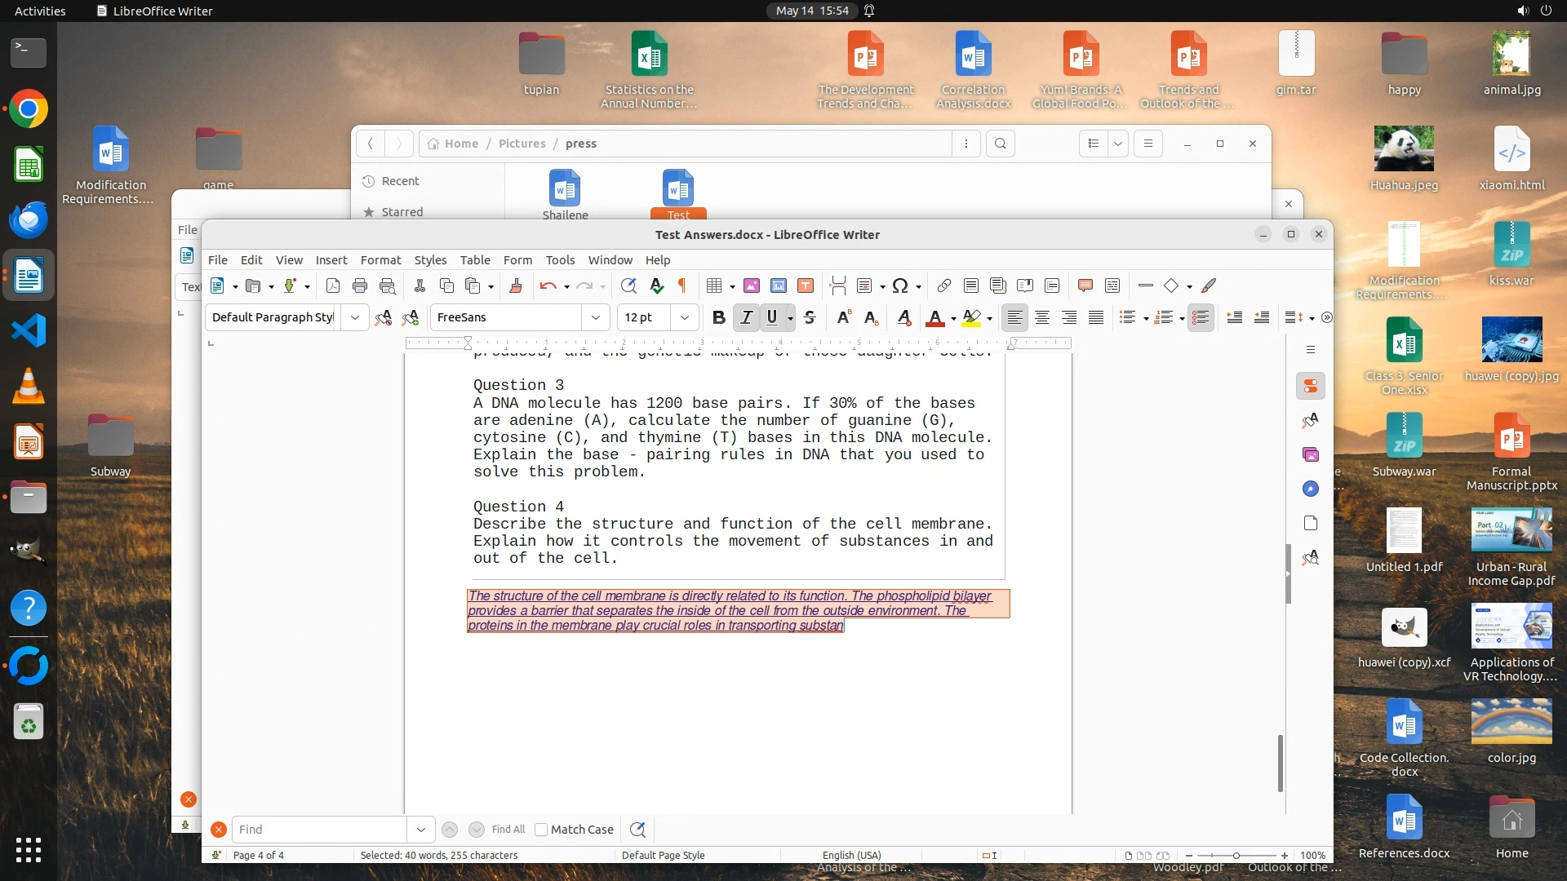Open the Format menu
Viewport: 1567px width, 881px height.
[380, 260]
